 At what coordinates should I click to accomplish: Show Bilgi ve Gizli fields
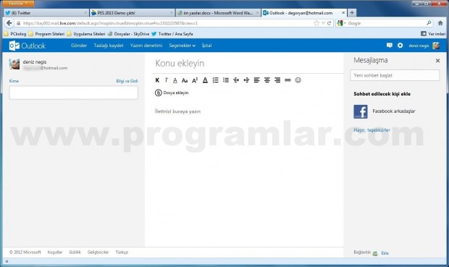click(127, 81)
